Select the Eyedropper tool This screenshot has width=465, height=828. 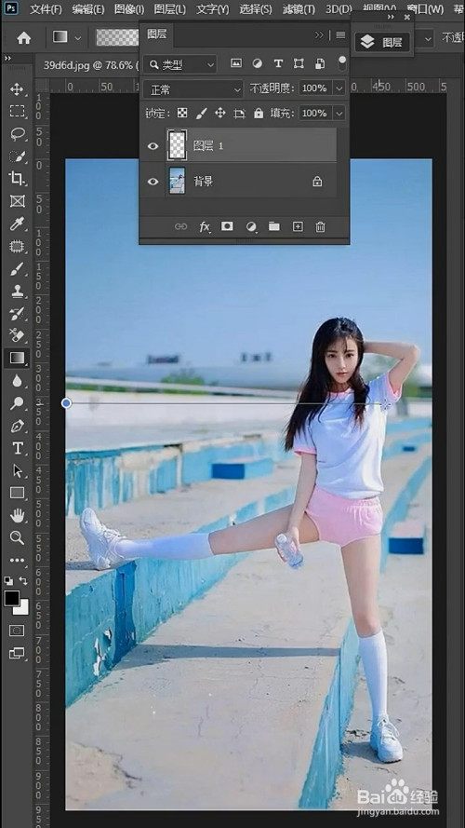pyautogui.click(x=17, y=224)
